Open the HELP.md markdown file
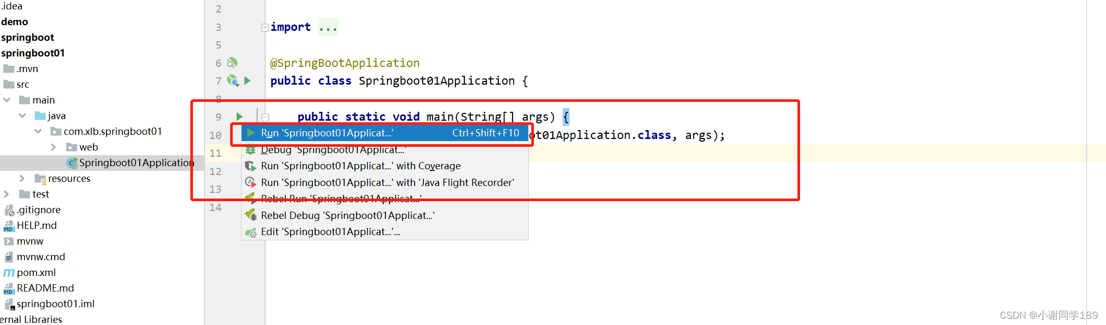Viewport: 1106px width, 325px height. click(37, 225)
